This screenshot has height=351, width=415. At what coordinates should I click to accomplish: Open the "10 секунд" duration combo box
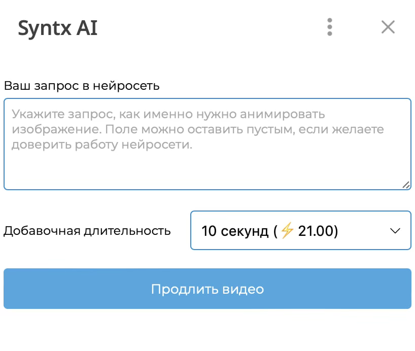point(300,231)
